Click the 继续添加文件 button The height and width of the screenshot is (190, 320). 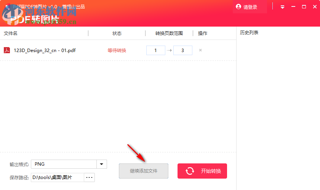coord(144,171)
